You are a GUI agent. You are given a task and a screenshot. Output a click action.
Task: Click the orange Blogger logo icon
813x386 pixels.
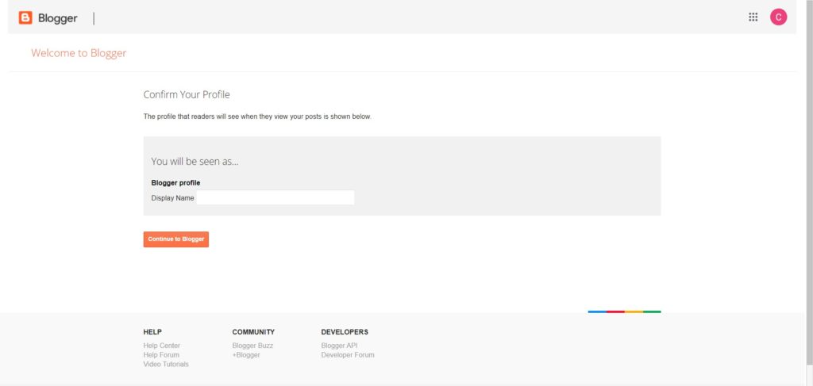[25, 18]
